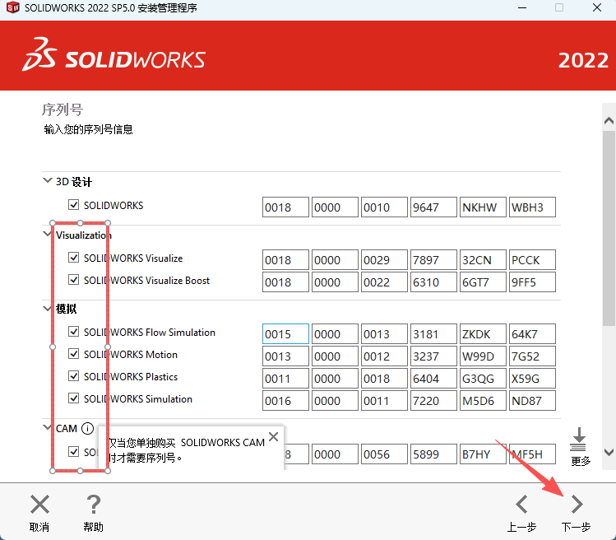The image size is (616, 540).
Task: Toggle SOLIDWORKS Visualize Boost checkbox
Action: pos(73,280)
